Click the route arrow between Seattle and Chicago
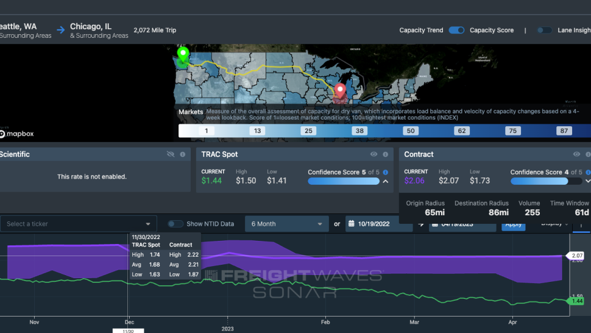The height and width of the screenshot is (333, 591). point(61,30)
